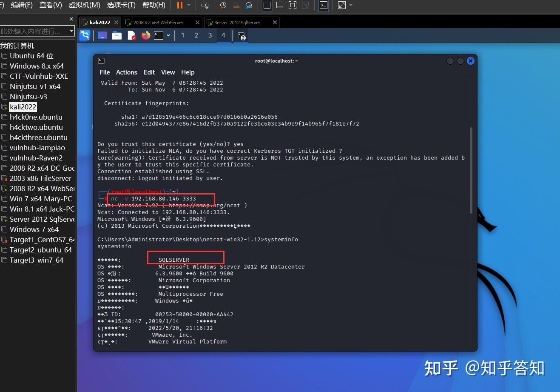Click the revert snapshot icon in VMware toolbar
The height and width of the screenshot is (392, 560).
pyautogui.click(x=235, y=6)
